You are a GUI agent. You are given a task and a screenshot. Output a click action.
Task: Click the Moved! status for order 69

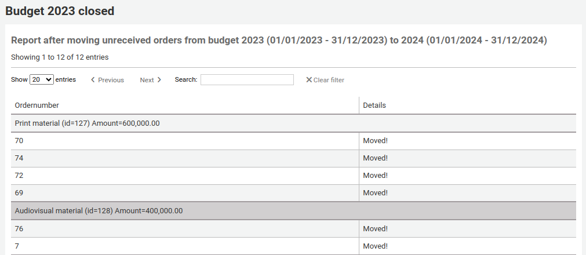click(375, 192)
